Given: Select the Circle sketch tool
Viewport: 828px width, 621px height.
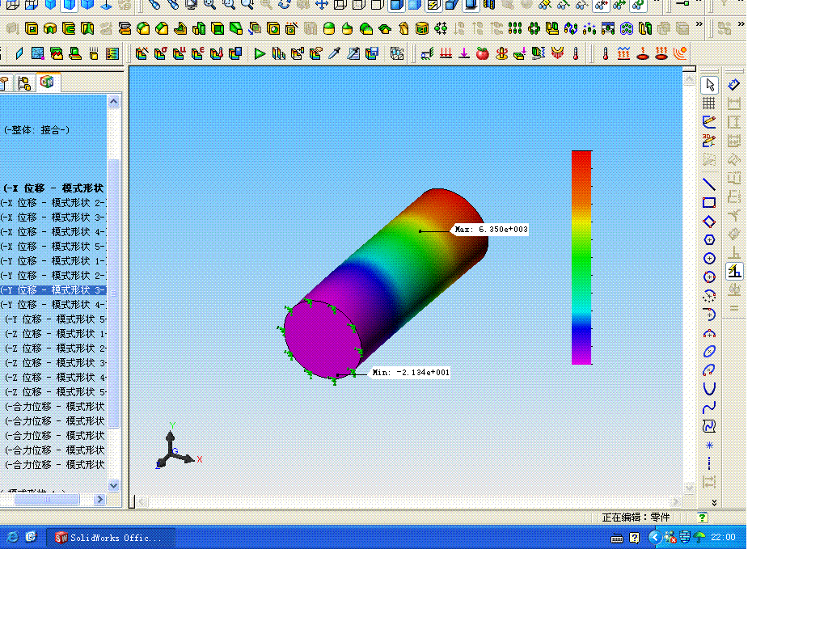Looking at the screenshot, I should pyautogui.click(x=709, y=258).
